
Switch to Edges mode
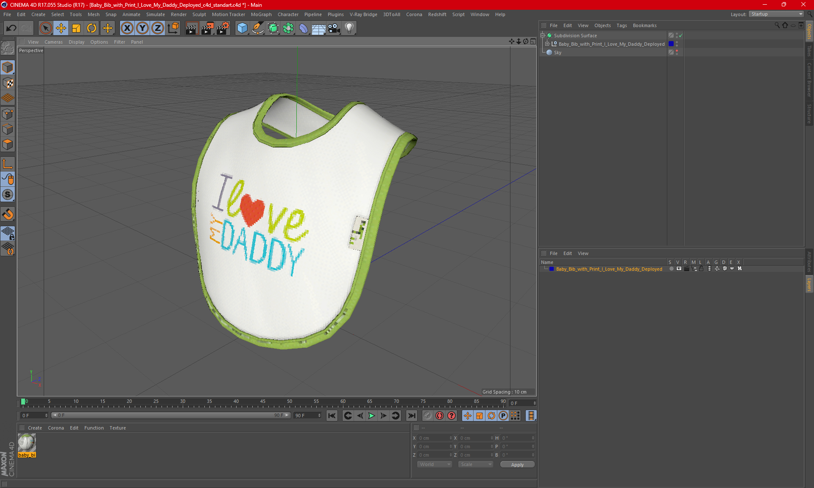click(8, 129)
